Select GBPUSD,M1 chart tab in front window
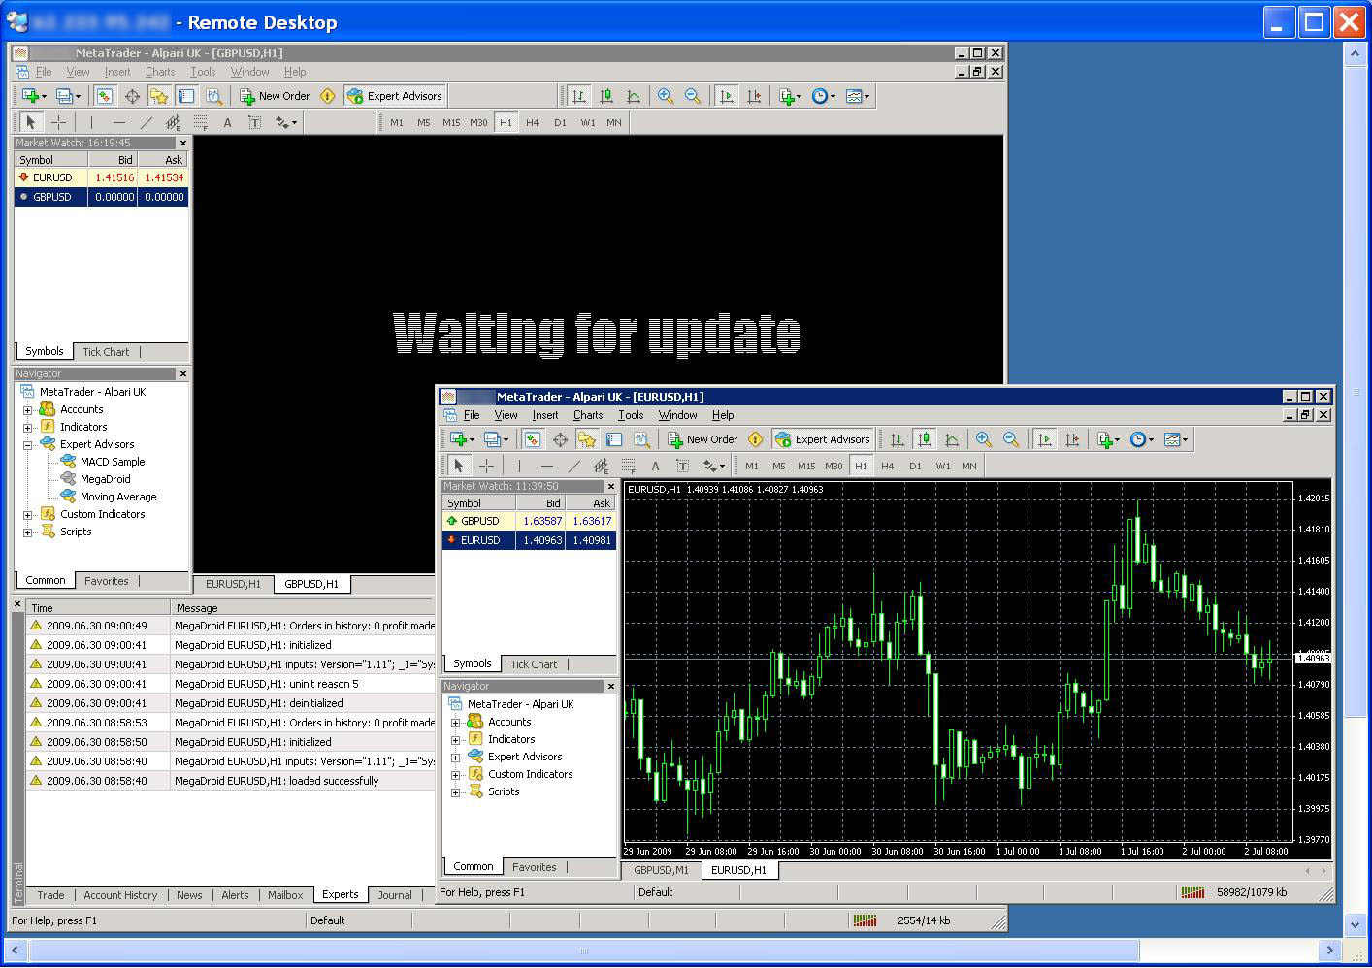This screenshot has width=1372, height=968. (x=661, y=870)
